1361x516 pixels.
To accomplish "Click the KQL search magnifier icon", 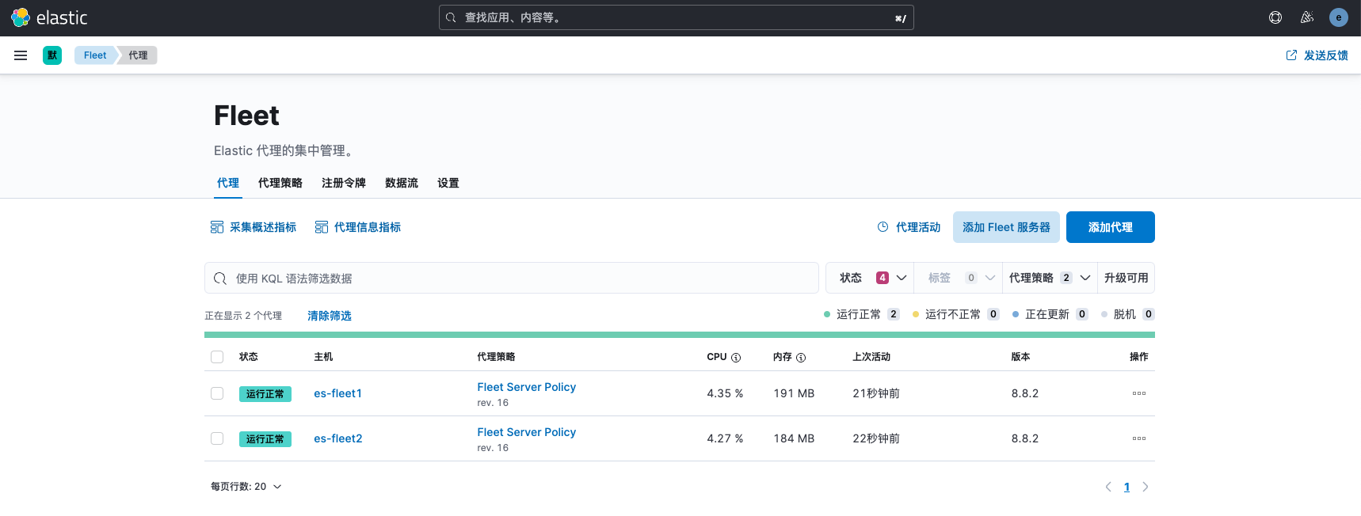I will click(x=220, y=279).
